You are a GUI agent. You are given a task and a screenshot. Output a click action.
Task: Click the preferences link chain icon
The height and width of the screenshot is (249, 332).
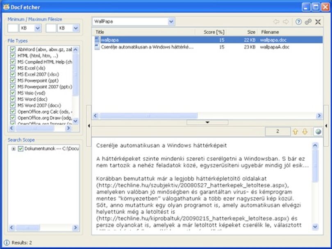[x=308, y=22]
